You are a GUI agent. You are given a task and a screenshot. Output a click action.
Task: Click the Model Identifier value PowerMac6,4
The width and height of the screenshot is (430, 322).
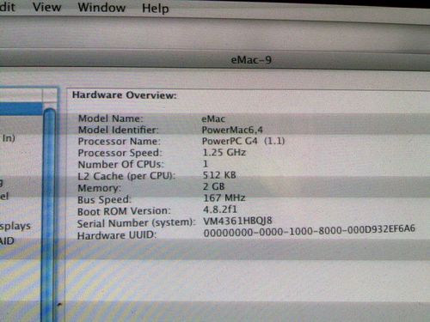[232, 130]
